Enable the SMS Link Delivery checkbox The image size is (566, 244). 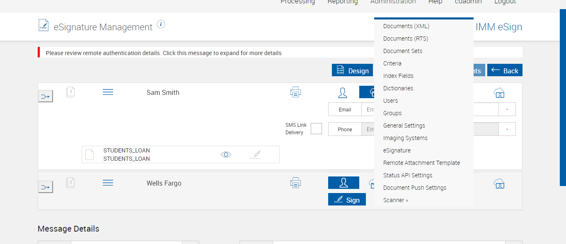[316, 129]
